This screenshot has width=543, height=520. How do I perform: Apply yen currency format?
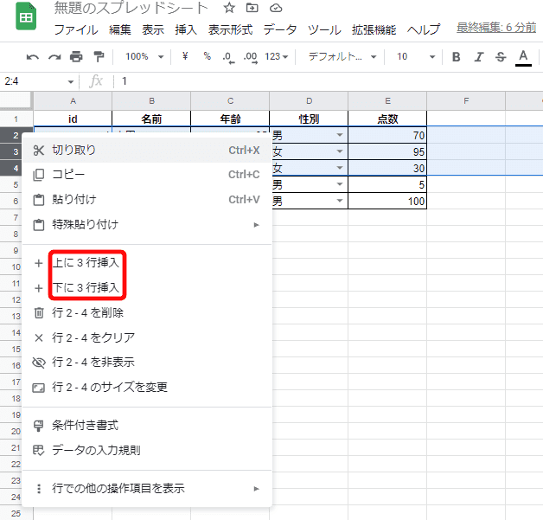[185, 56]
